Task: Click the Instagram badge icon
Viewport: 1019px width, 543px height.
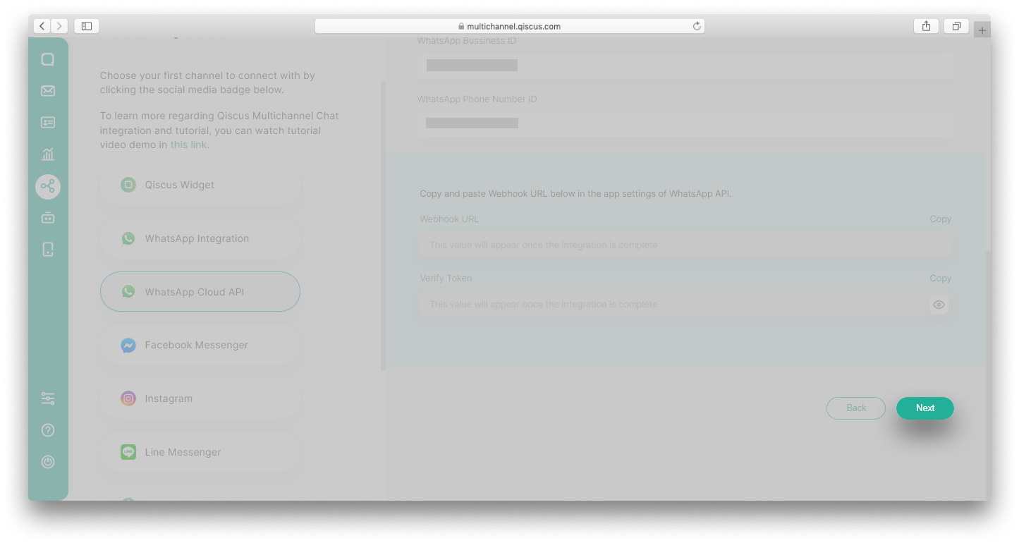Action: tap(128, 398)
